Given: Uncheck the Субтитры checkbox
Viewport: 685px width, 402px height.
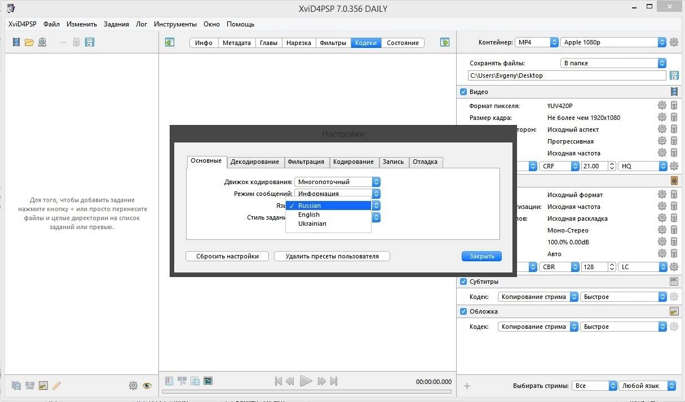Looking at the screenshot, I should [463, 282].
